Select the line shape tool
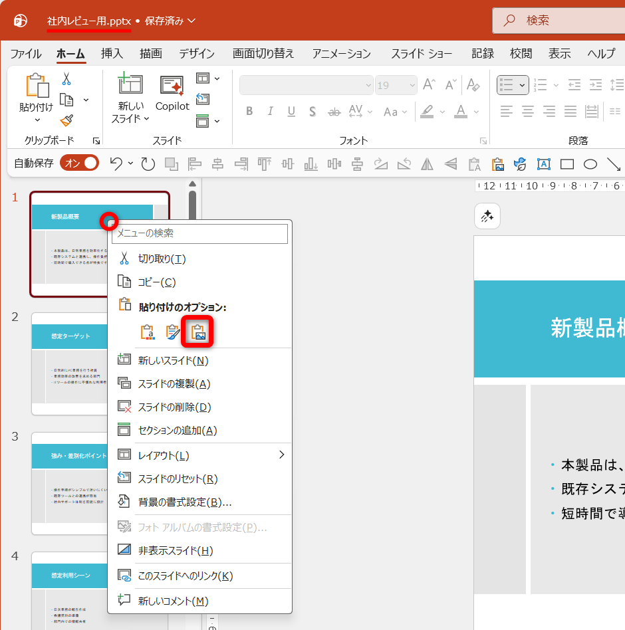This screenshot has width=625, height=630. pyautogui.click(x=614, y=164)
